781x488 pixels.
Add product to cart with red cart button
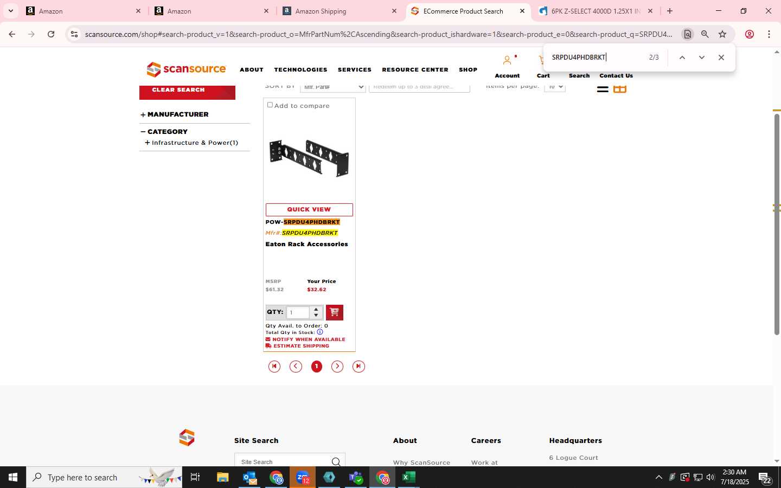coord(334,312)
